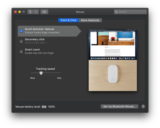Go back with the left chevron button

[30, 12]
